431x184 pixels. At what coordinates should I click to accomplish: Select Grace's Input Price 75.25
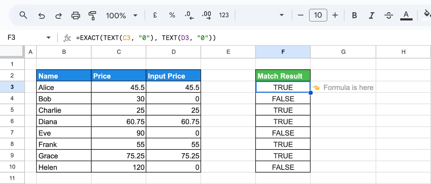(x=174, y=156)
